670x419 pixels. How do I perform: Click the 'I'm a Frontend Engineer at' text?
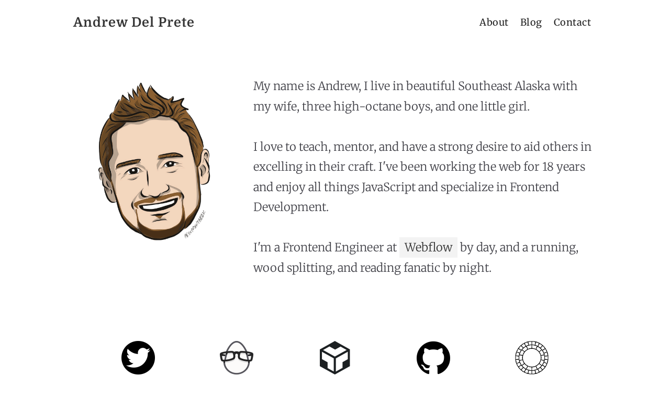[x=325, y=247]
